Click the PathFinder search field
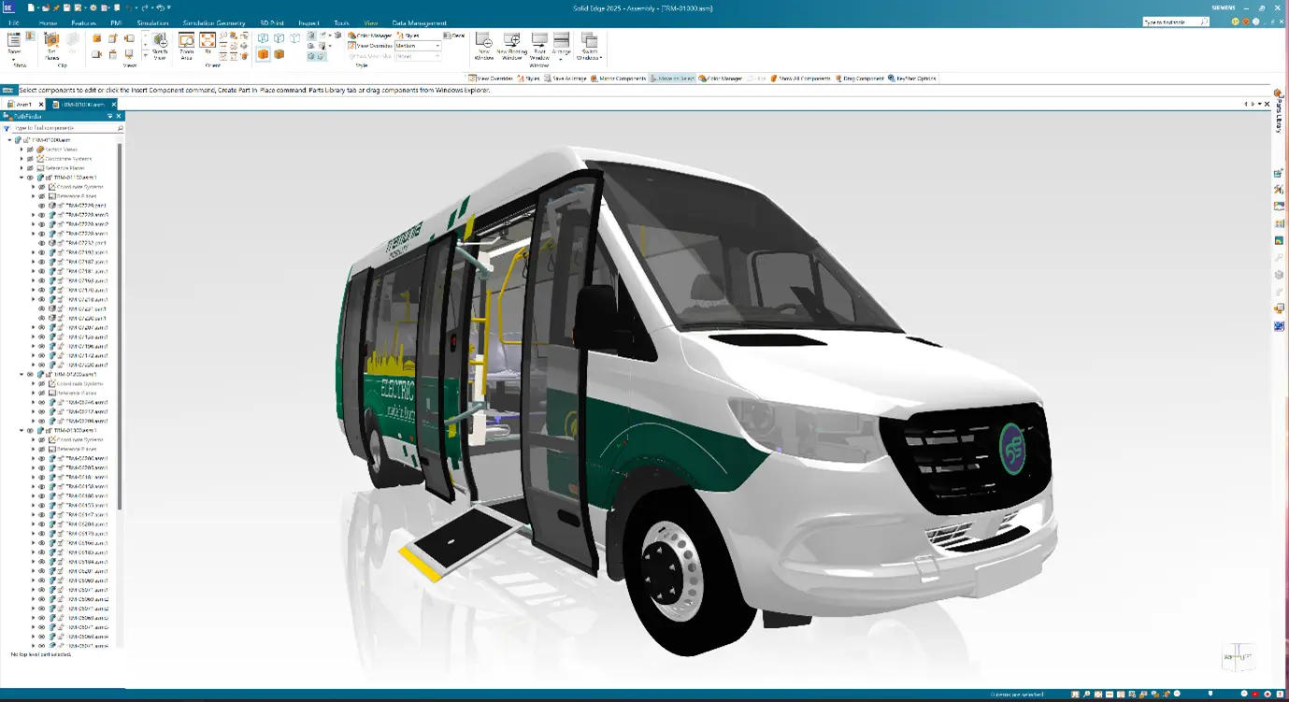Image resolution: width=1289 pixels, height=702 pixels. click(x=65, y=128)
